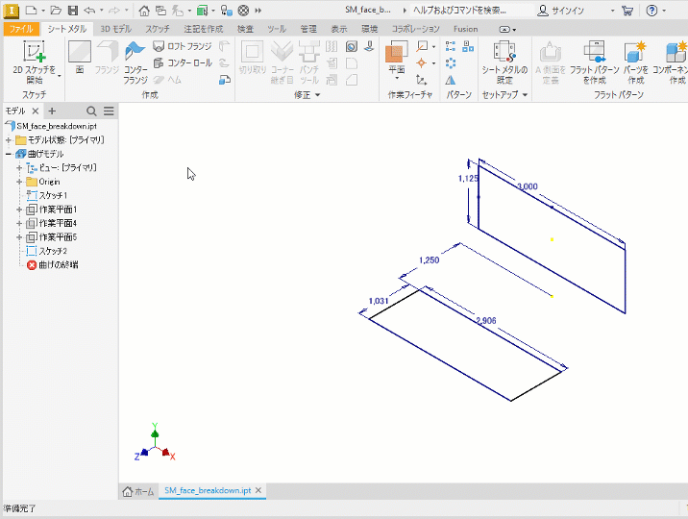Switch to the スケッチ ribbon tab
Screen dimensions: 688x519
[158, 29]
